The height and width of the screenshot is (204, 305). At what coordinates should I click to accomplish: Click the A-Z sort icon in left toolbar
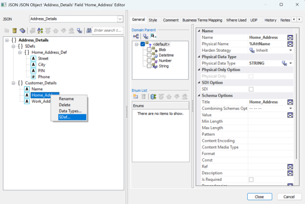pyautogui.click(x=40, y=30)
